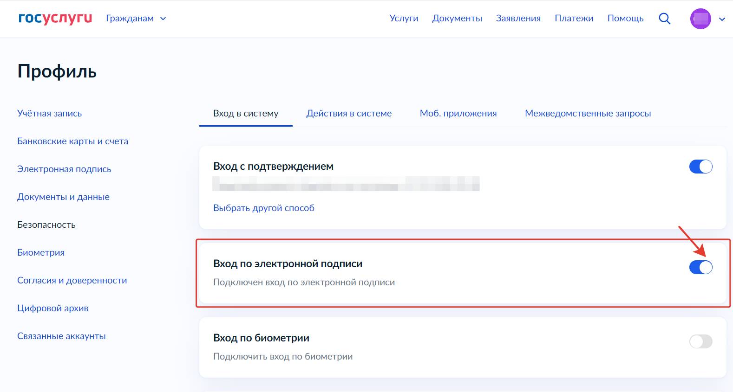Switch to Действия в системе tab
733x392 pixels.
[349, 113]
